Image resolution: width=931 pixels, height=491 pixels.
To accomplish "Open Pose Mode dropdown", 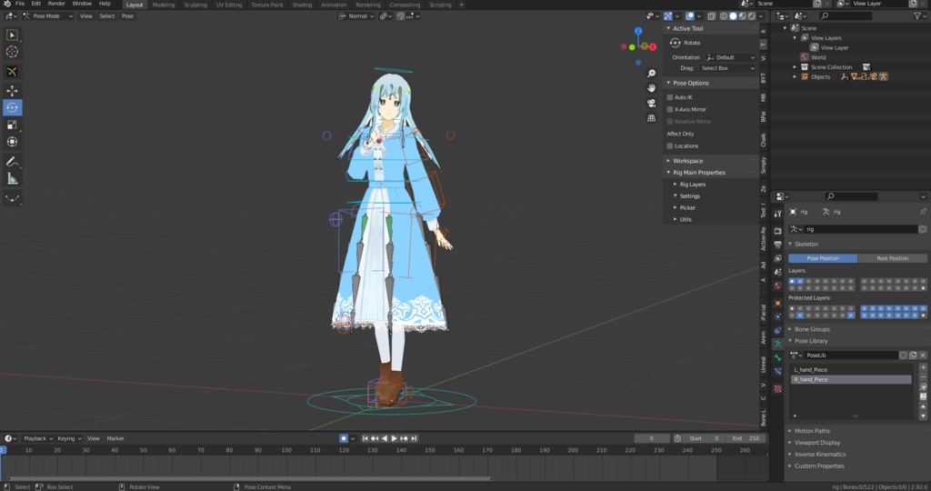I will pyautogui.click(x=48, y=16).
